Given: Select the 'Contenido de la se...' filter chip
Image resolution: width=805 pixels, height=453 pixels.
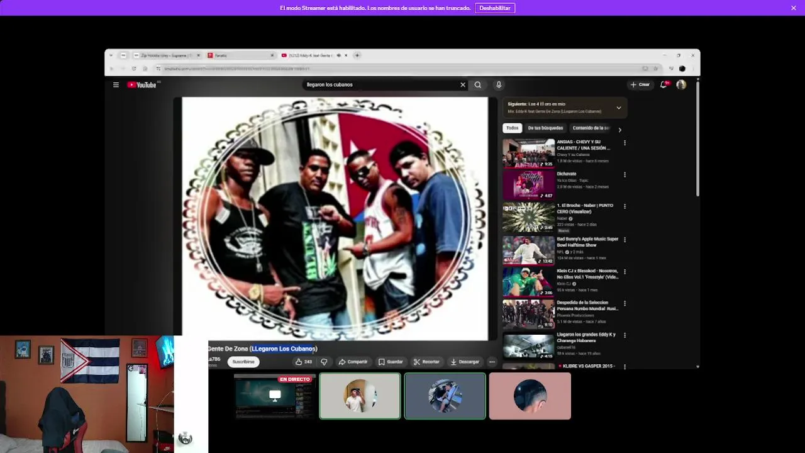Looking at the screenshot, I should 591,128.
